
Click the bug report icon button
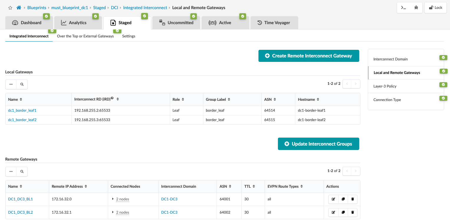click(x=416, y=8)
